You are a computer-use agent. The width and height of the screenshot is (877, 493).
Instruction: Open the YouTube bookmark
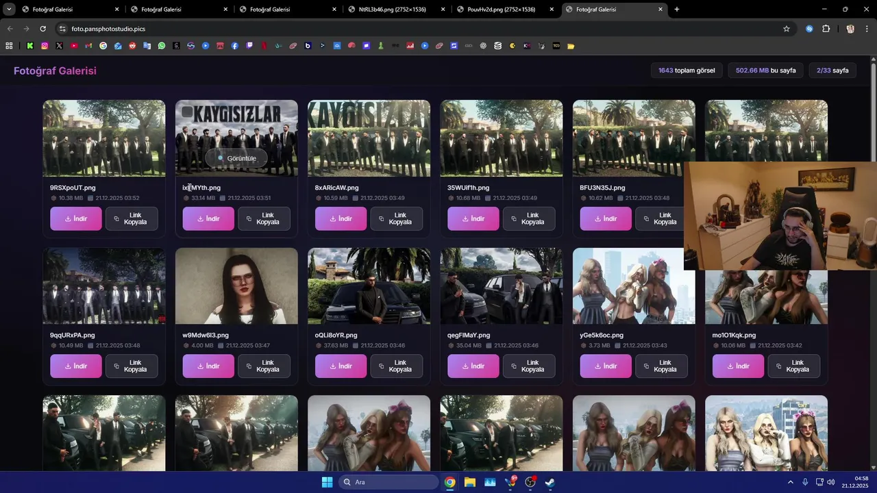pos(74,46)
